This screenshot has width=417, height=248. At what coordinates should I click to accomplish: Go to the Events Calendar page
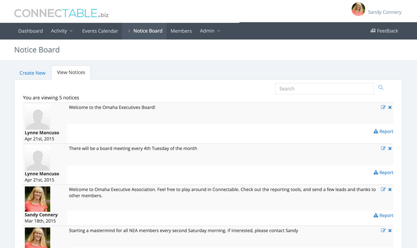100,31
